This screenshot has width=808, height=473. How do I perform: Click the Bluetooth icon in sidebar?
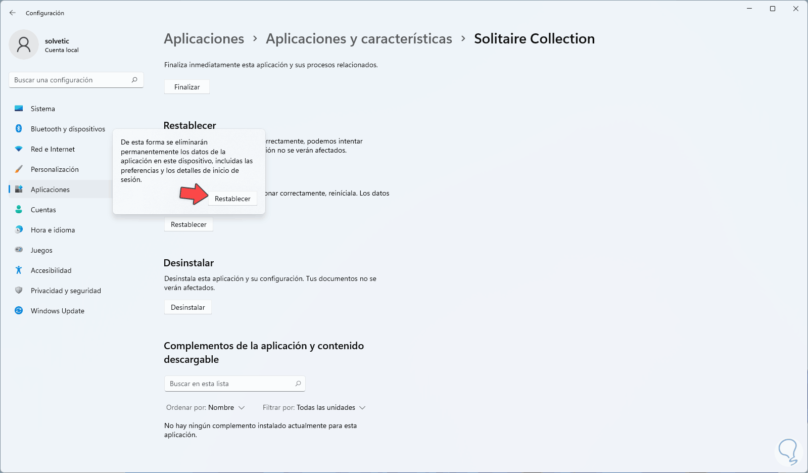pyautogui.click(x=19, y=129)
